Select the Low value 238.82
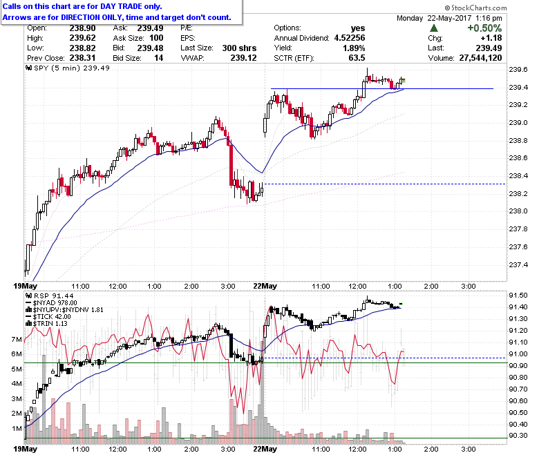 [x=82, y=48]
